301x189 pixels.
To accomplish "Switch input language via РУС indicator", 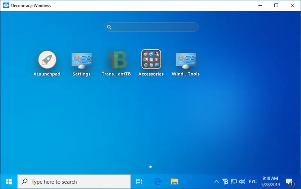I will [x=253, y=181].
